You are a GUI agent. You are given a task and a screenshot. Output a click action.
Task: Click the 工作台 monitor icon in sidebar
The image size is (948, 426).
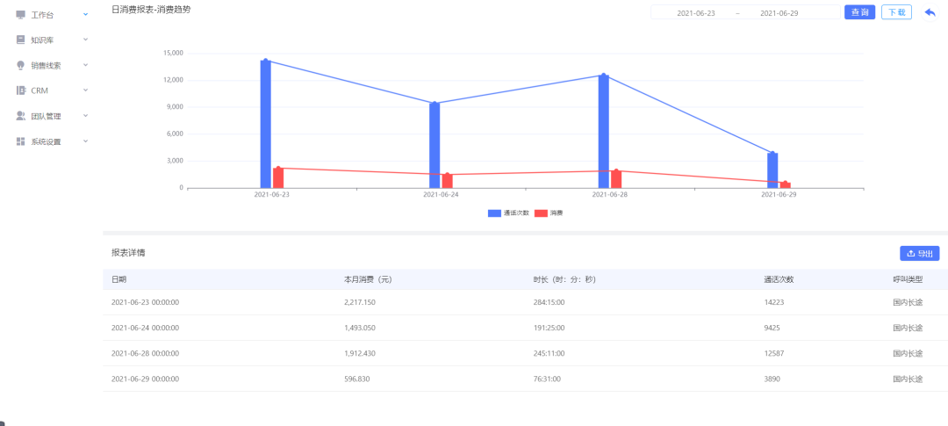(x=20, y=14)
